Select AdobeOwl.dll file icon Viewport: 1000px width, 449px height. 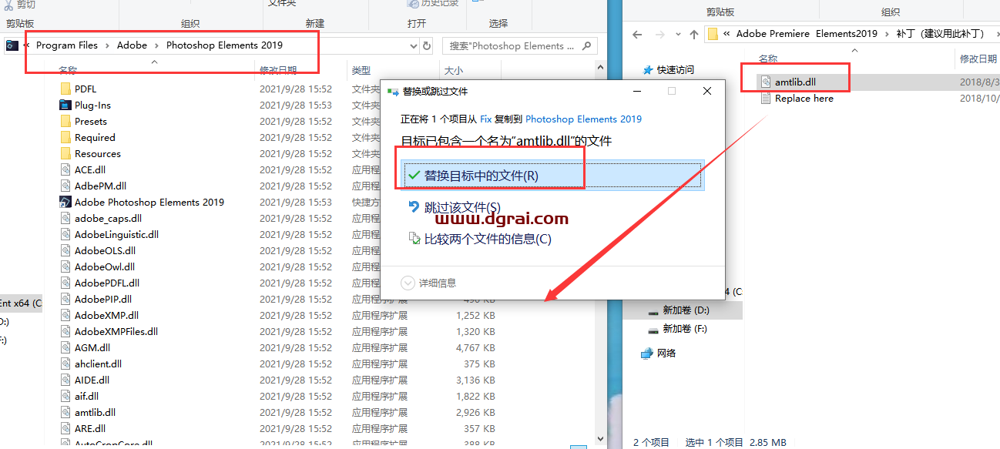65,267
